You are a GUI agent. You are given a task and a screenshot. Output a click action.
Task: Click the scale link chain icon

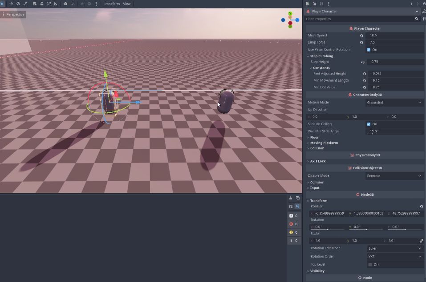pos(421,241)
